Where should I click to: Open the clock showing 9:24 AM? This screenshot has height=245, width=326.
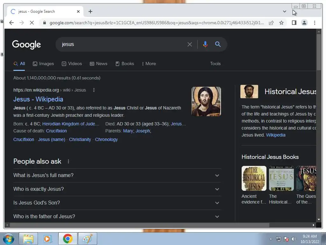click(x=310, y=239)
